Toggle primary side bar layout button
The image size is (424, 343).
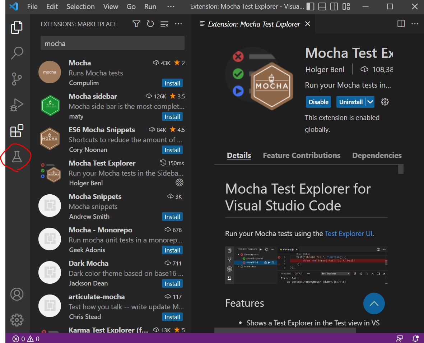(x=311, y=6)
